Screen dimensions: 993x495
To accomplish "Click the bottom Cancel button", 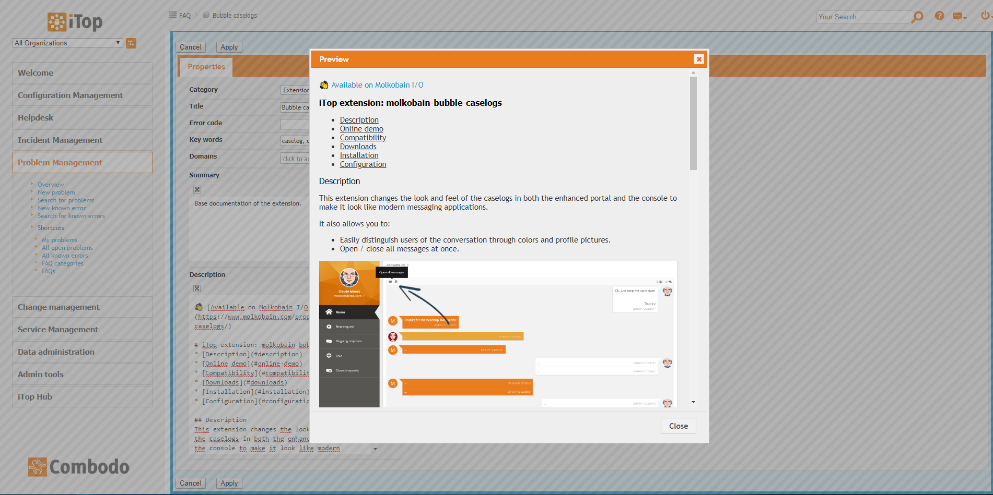I will pyautogui.click(x=190, y=483).
